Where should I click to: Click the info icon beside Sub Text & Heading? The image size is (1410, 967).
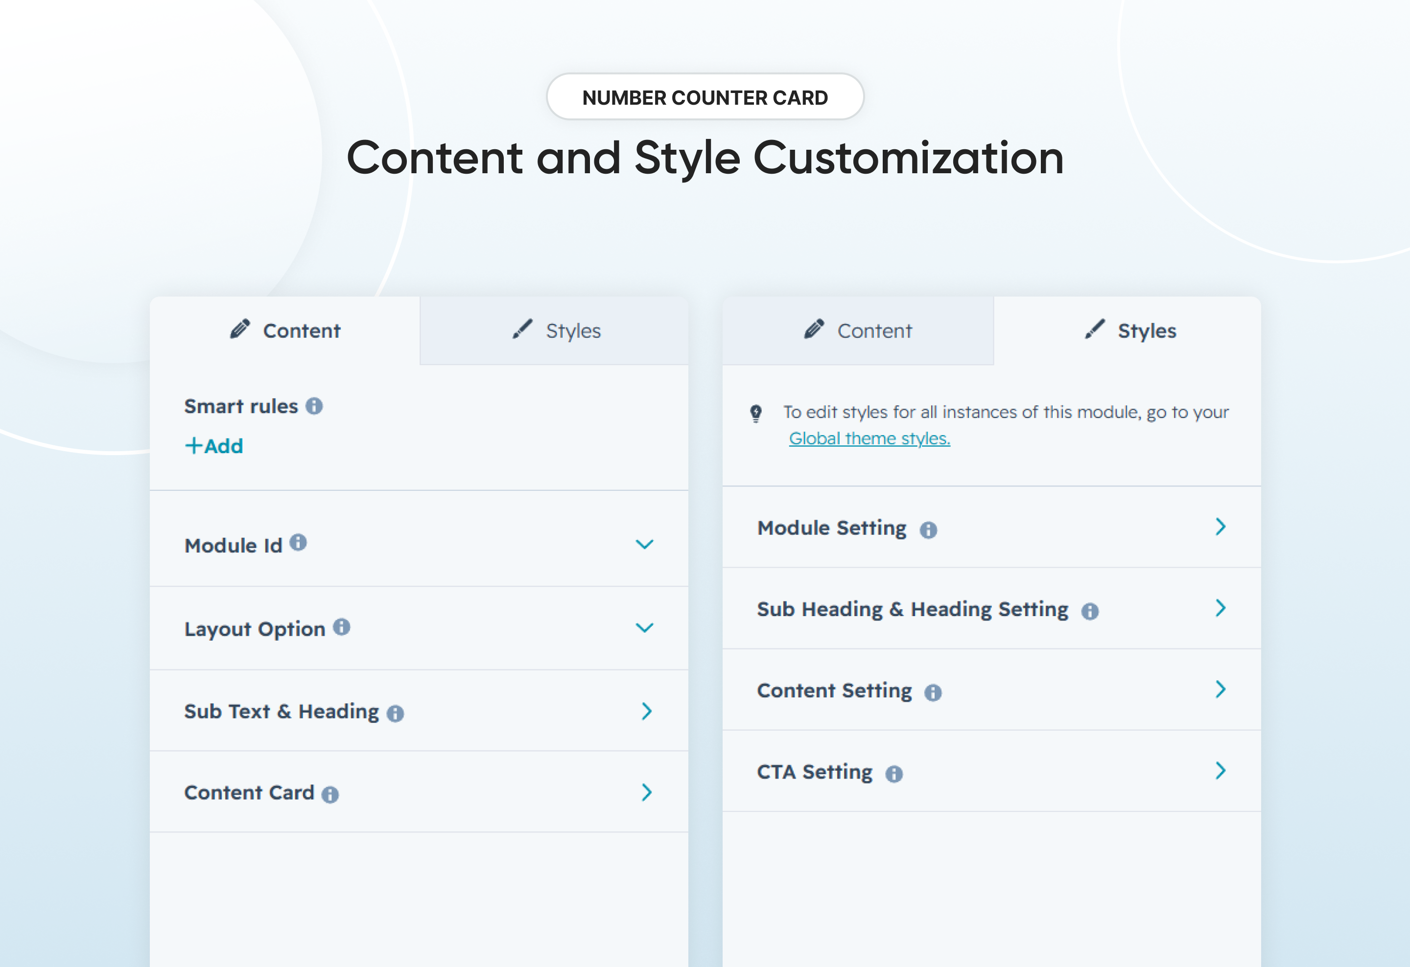click(x=395, y=714)
